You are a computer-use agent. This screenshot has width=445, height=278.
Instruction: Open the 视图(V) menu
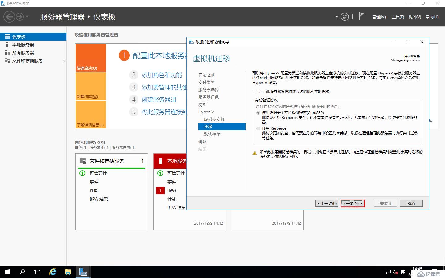tap(414, 17)
